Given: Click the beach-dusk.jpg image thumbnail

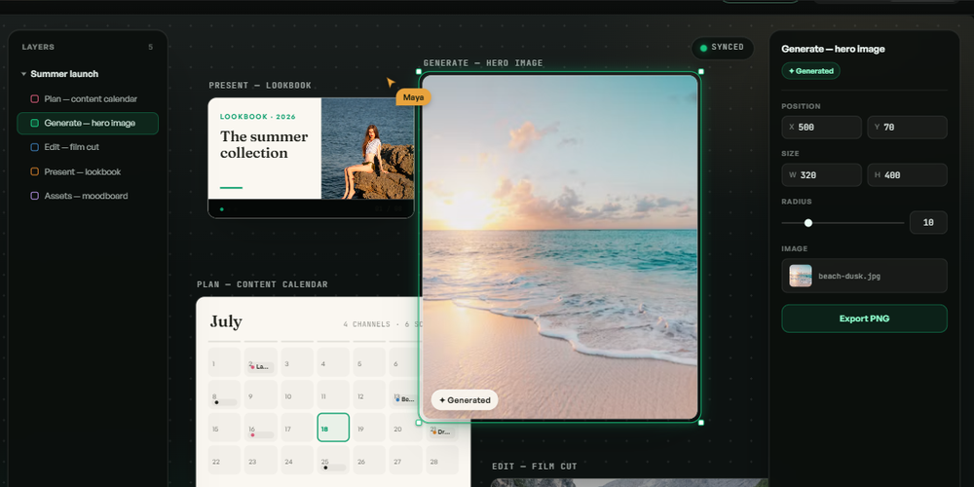Looking at the screenshot, I should point(801,276).
